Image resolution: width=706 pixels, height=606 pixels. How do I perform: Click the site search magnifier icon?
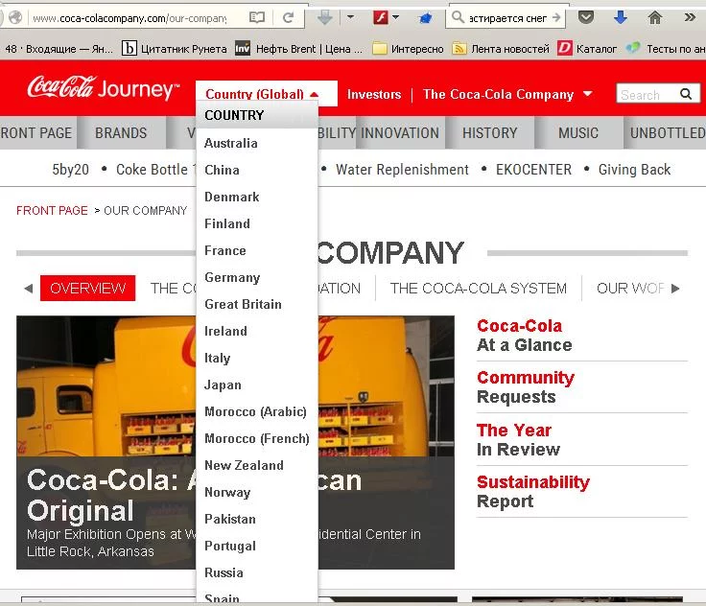click(686, 94)
